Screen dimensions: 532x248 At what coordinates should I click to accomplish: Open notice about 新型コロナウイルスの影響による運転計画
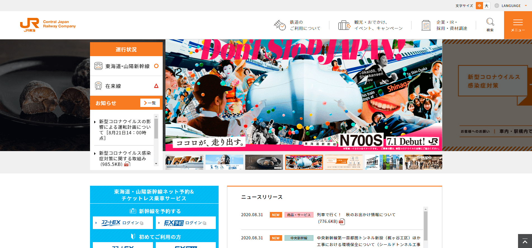tap(125, 130)
